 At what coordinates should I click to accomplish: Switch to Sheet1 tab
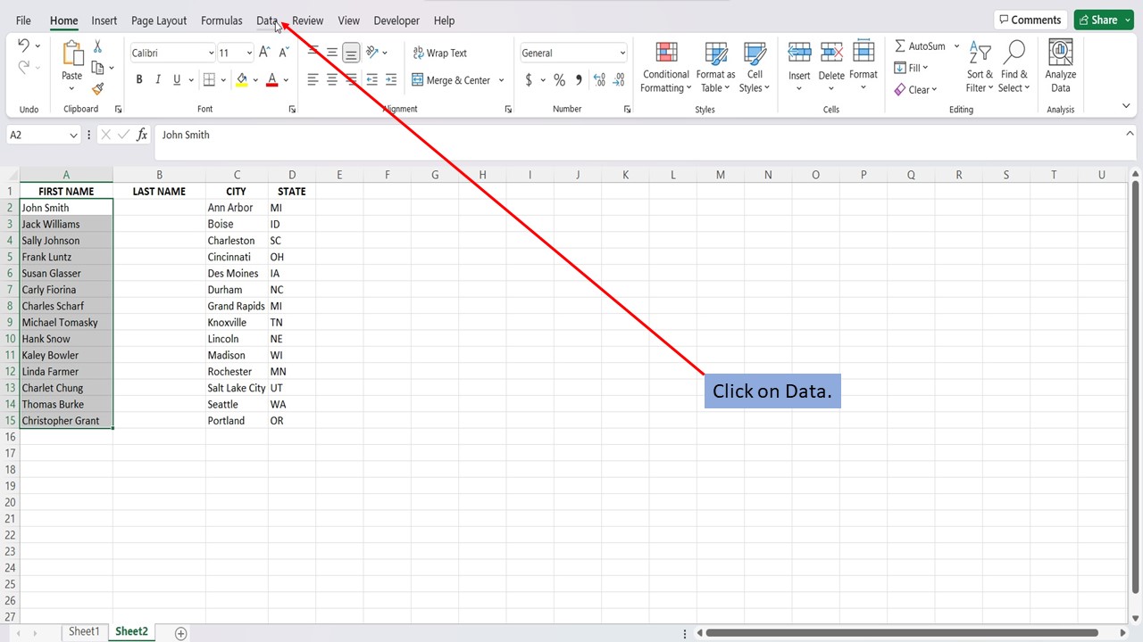coord(84,631)
